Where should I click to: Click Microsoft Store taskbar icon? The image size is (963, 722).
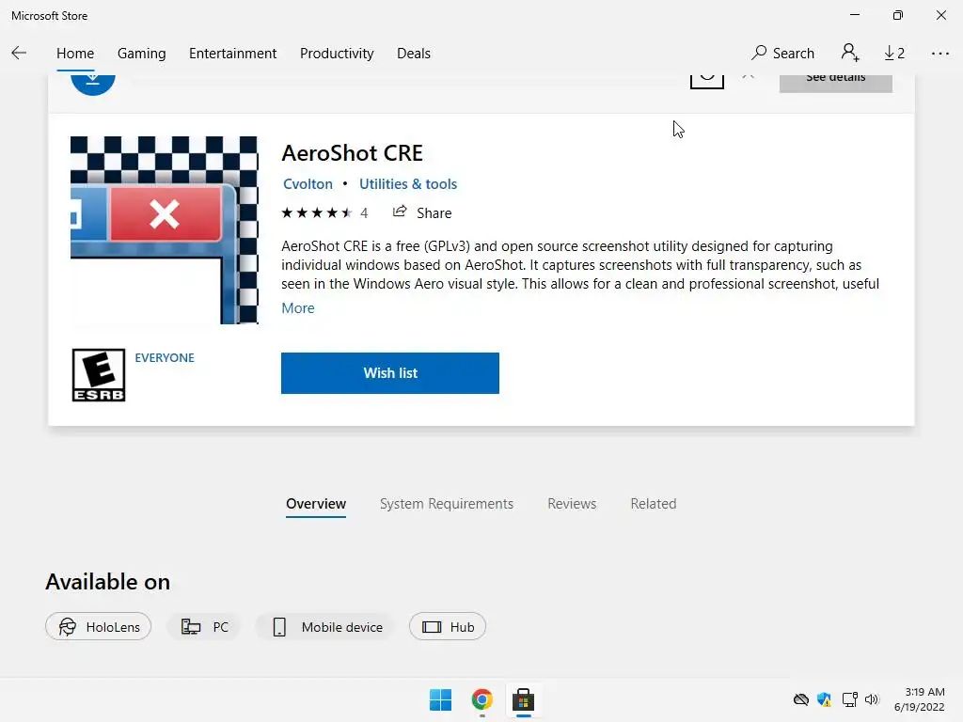coord(523,699)
